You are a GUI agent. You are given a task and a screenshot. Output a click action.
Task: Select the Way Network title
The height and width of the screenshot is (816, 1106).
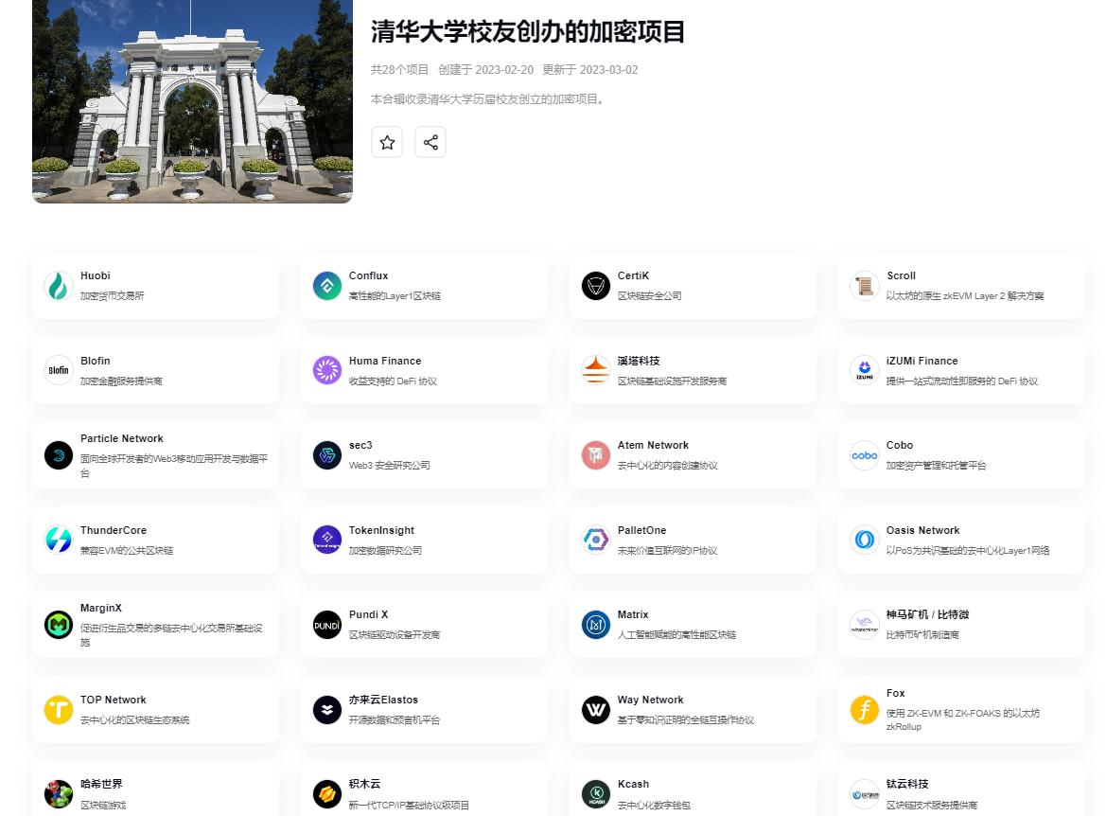(x=650, y=700)
